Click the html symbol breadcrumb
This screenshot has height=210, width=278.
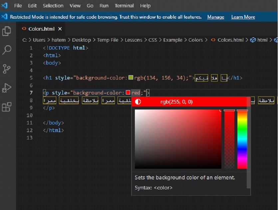[x=259, y=40]
